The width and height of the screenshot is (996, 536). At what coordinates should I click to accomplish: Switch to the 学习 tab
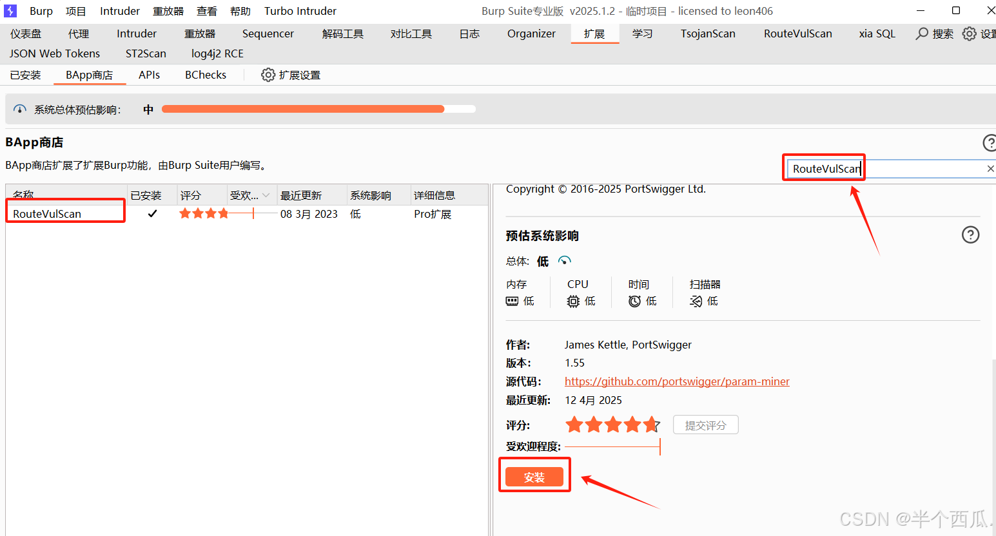click(x=642, y=33)
